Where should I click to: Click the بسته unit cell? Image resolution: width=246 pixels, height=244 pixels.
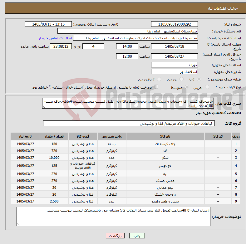pyautogui.click(x=111, y=144)
